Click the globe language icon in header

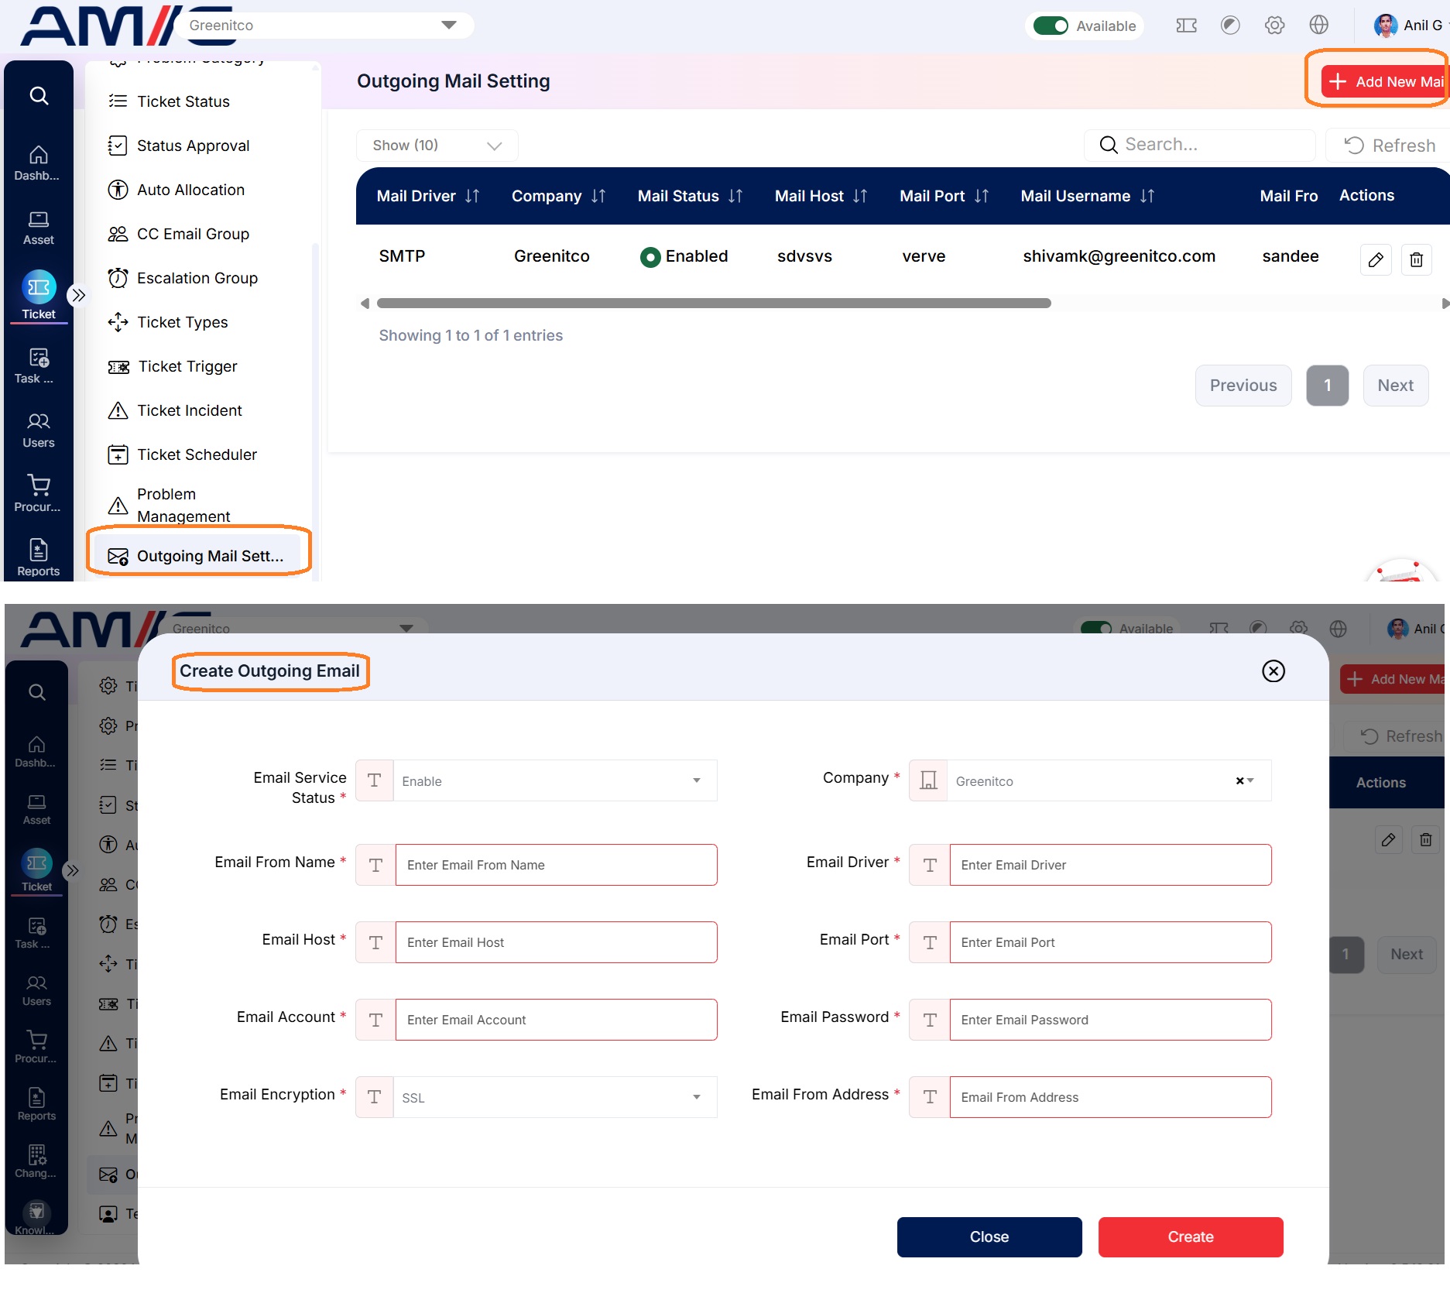pyautogui.click(x=1318, y=26)
